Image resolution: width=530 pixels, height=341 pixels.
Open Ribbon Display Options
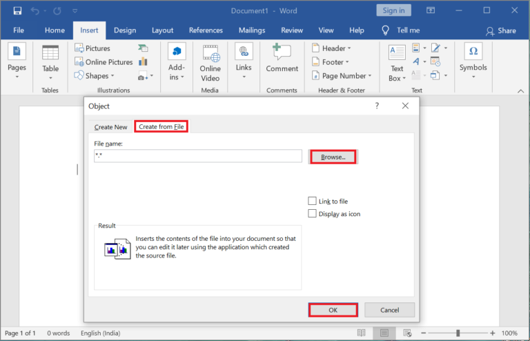pos(431,10)
